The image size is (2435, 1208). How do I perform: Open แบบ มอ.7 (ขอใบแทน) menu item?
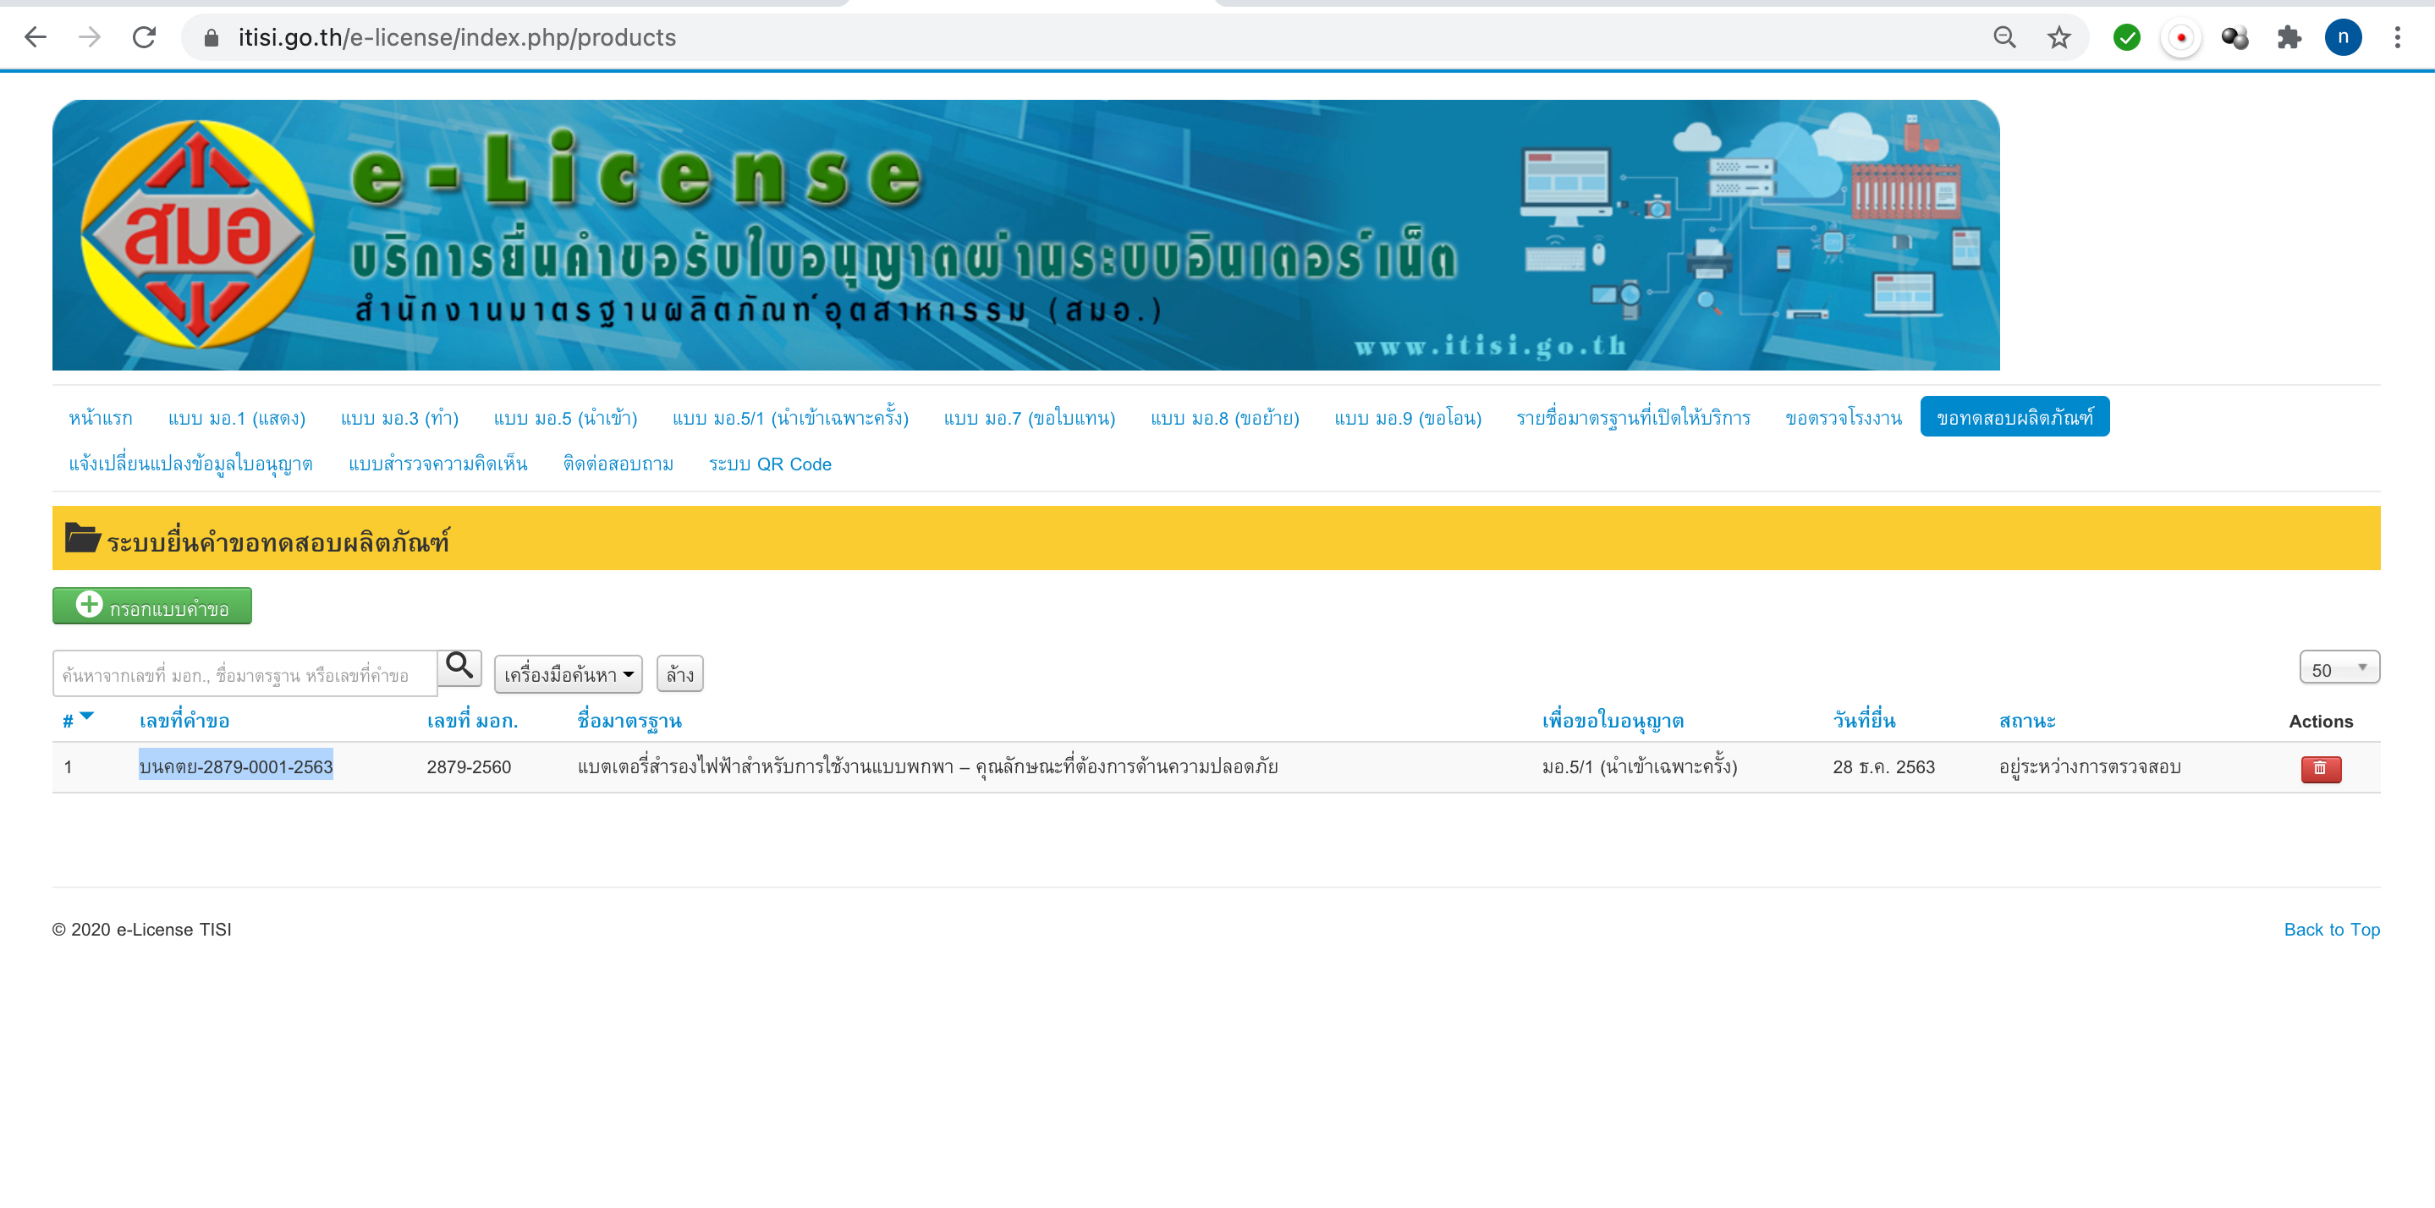1030,418
